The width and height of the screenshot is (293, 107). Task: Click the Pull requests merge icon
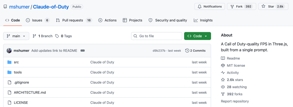click(x=58, y=20)
